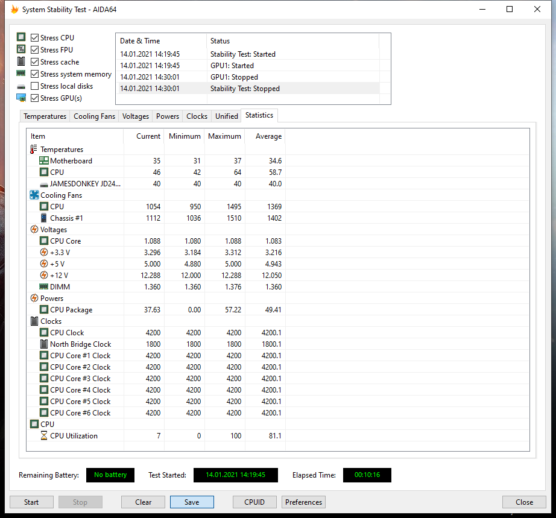Click the Close button at bottom right
This screenshot has height=518, width=556.
click(x=524, y=502)
